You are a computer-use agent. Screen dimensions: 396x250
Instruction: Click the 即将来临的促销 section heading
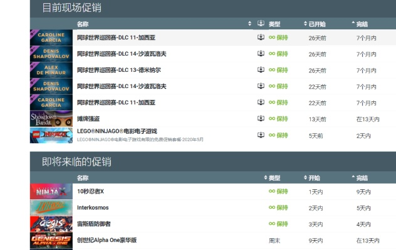tap(76, 161)
